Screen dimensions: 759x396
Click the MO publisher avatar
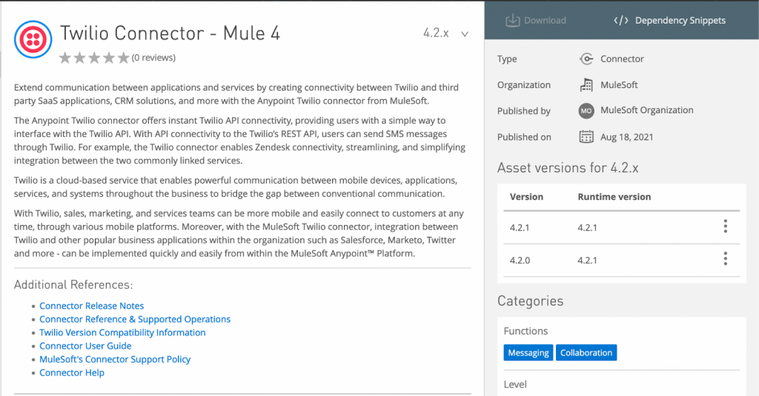point(586,111)
